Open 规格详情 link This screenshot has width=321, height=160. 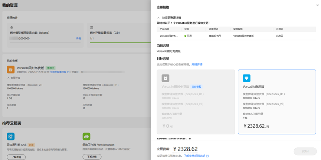coord(197,64)
